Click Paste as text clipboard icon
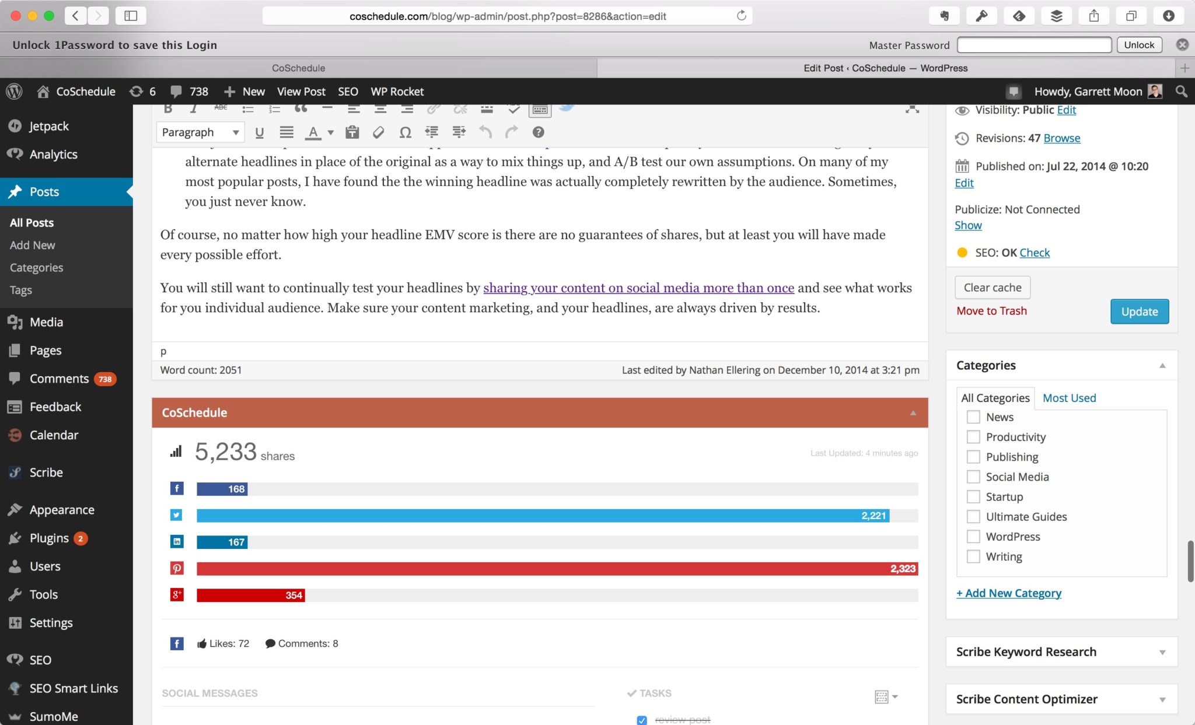Image resolution: width=1195 pixels, height=725 pixels. pyautogui.click(x=352, y=132)
